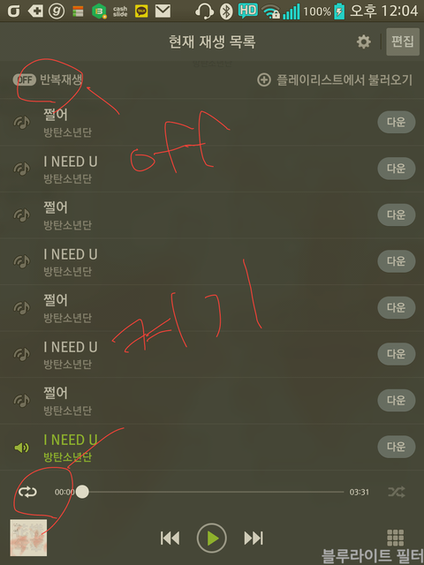The image size is (424, 565).
Task: Tap 플레이리스트에서 불러오기 link
Action: pyautogui.click(x=344, y=80)
